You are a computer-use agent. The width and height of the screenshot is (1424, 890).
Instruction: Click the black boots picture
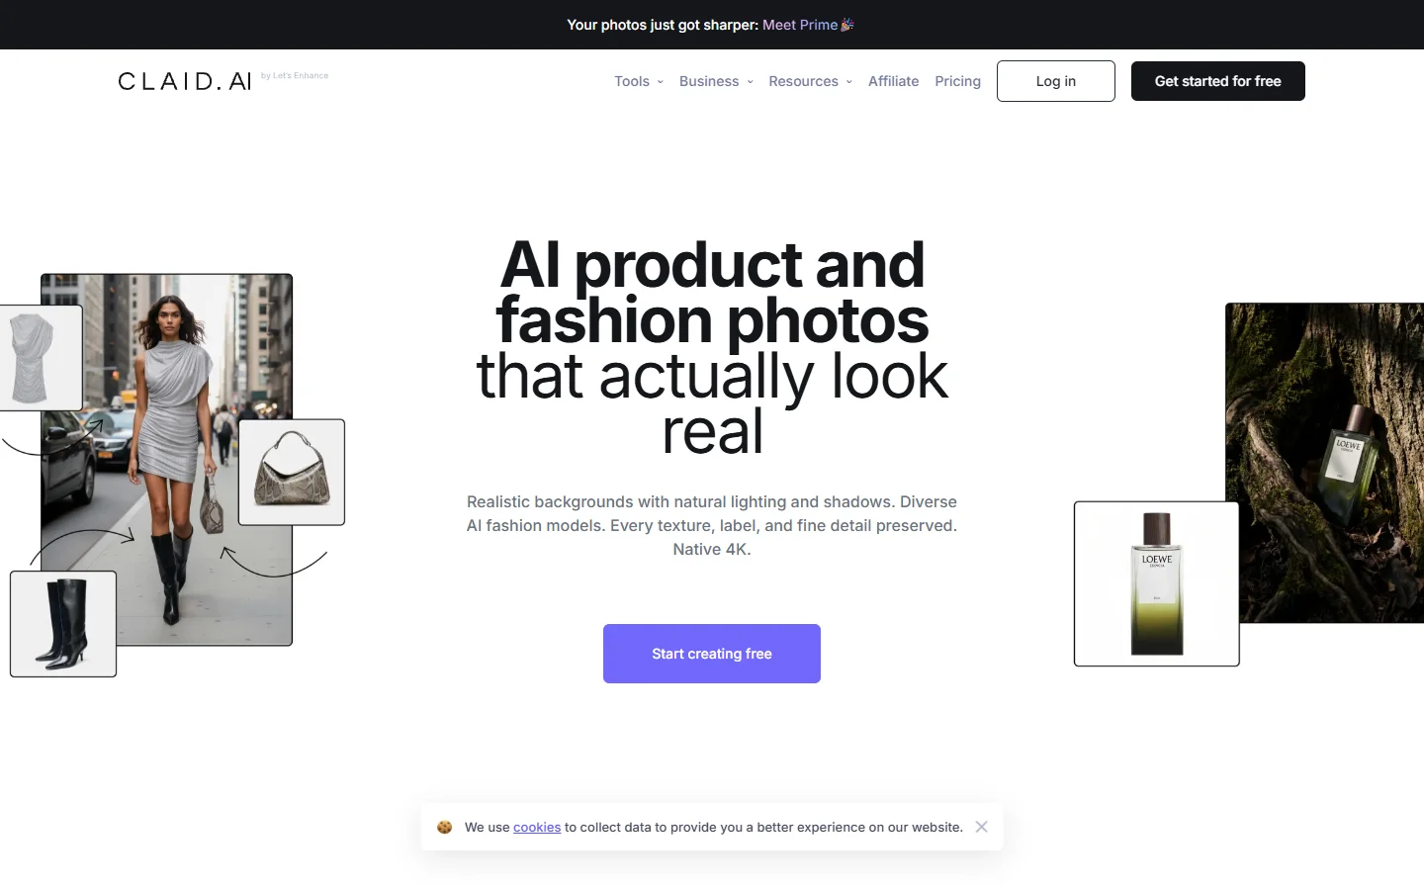click(62, 623)
